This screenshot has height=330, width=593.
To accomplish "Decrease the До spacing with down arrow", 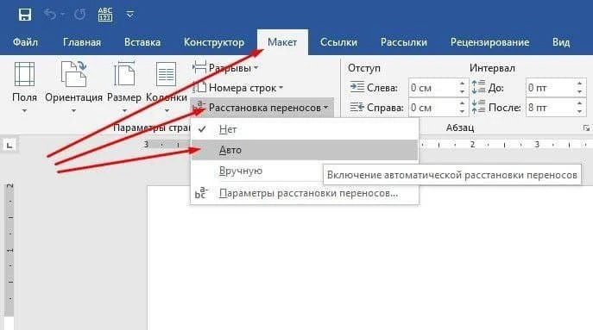I will point(580,91).
